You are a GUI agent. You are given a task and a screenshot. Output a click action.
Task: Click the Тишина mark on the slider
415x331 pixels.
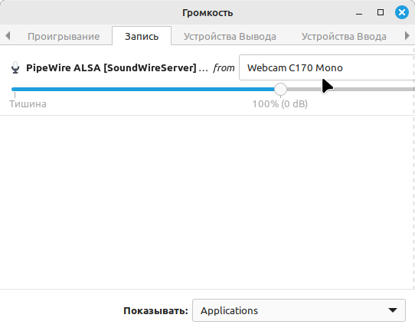28,103
